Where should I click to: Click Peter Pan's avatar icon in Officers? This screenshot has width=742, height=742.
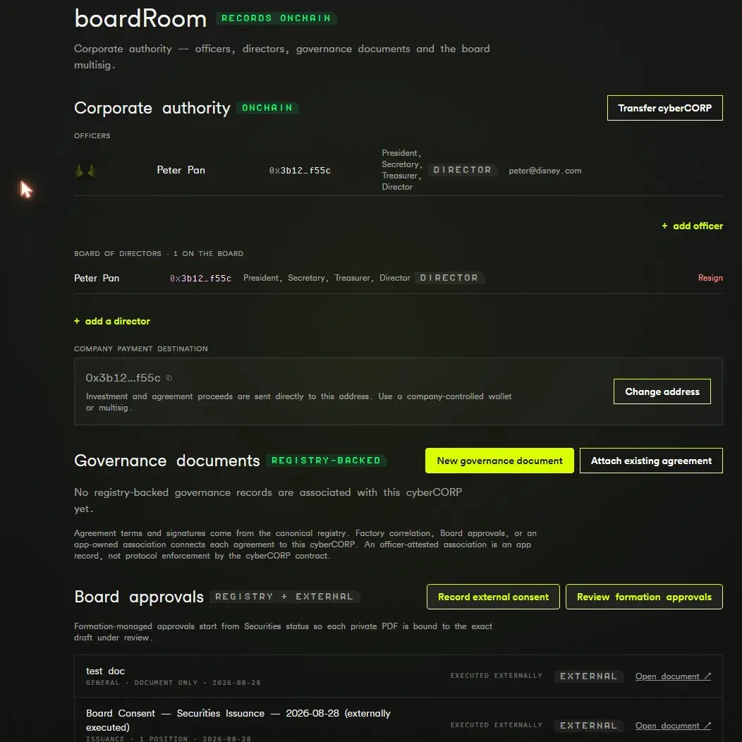click(85, 171)
